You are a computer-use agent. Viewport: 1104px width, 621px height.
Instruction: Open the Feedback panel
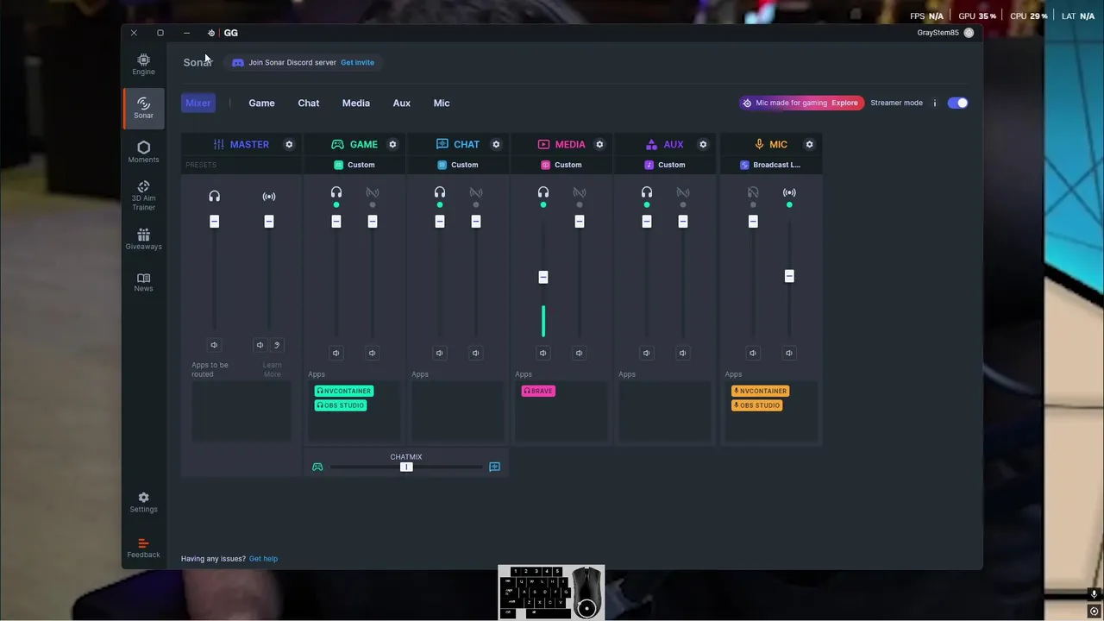[x=143, y=548]
